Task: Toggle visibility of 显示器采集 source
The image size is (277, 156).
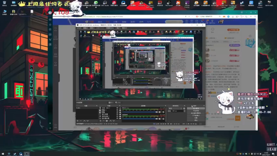Action: [117, 118]
